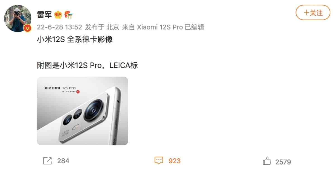Viewport: 335px width, 176px height.
Task: Open the 22-6-28 13:52 timestamp link
Action: pos(59,27)
